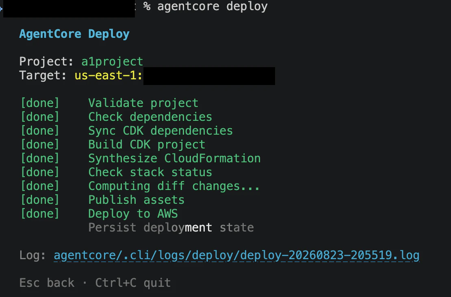Click the us-east-1 target region text
The image size is (451, 297).
pyautogui.click(x=108, y=76)
